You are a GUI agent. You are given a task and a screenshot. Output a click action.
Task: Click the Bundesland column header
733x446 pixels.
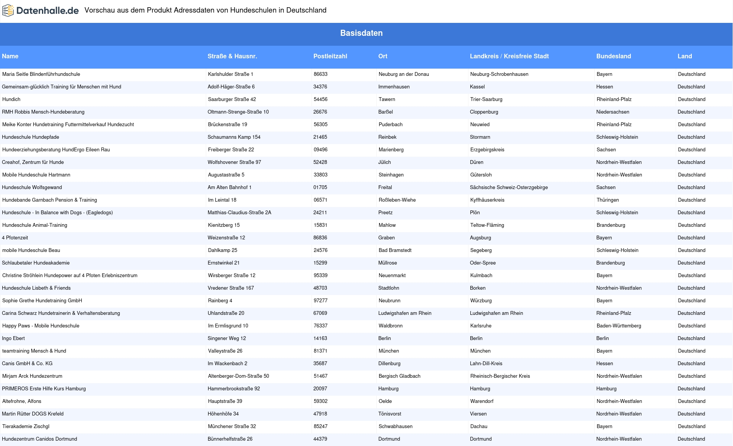point(614,56)
